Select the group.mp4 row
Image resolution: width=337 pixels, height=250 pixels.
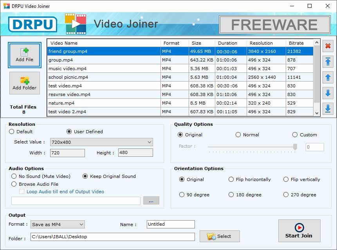coord(180,60)
